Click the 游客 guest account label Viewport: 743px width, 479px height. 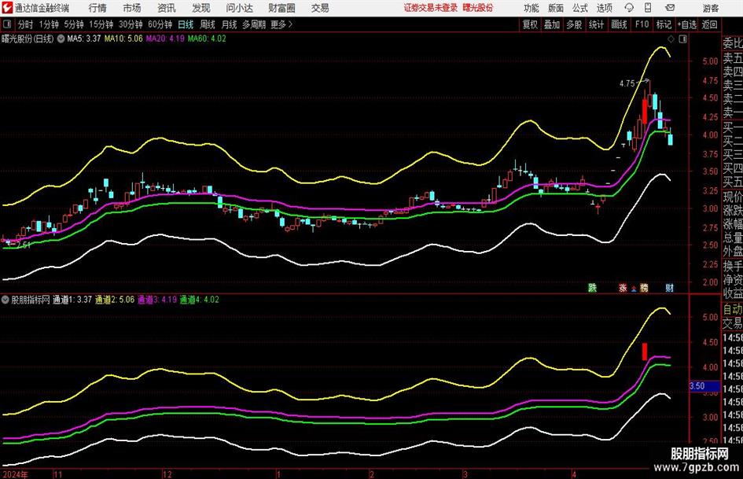(x=711, y=8)
